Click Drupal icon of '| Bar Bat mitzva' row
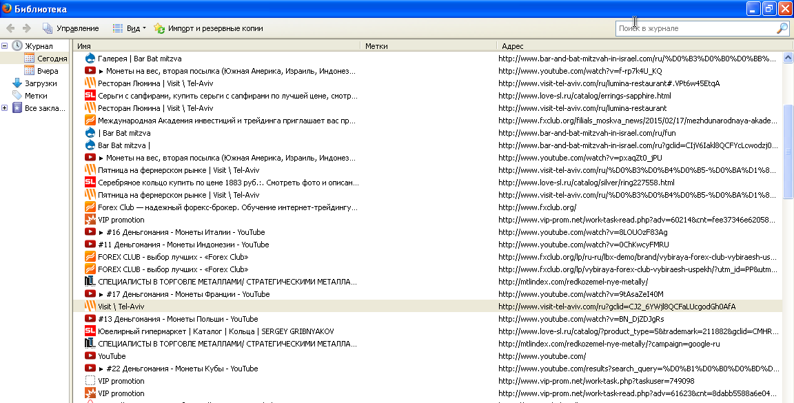The image size is (794, 403). click(x=90, y=133)
